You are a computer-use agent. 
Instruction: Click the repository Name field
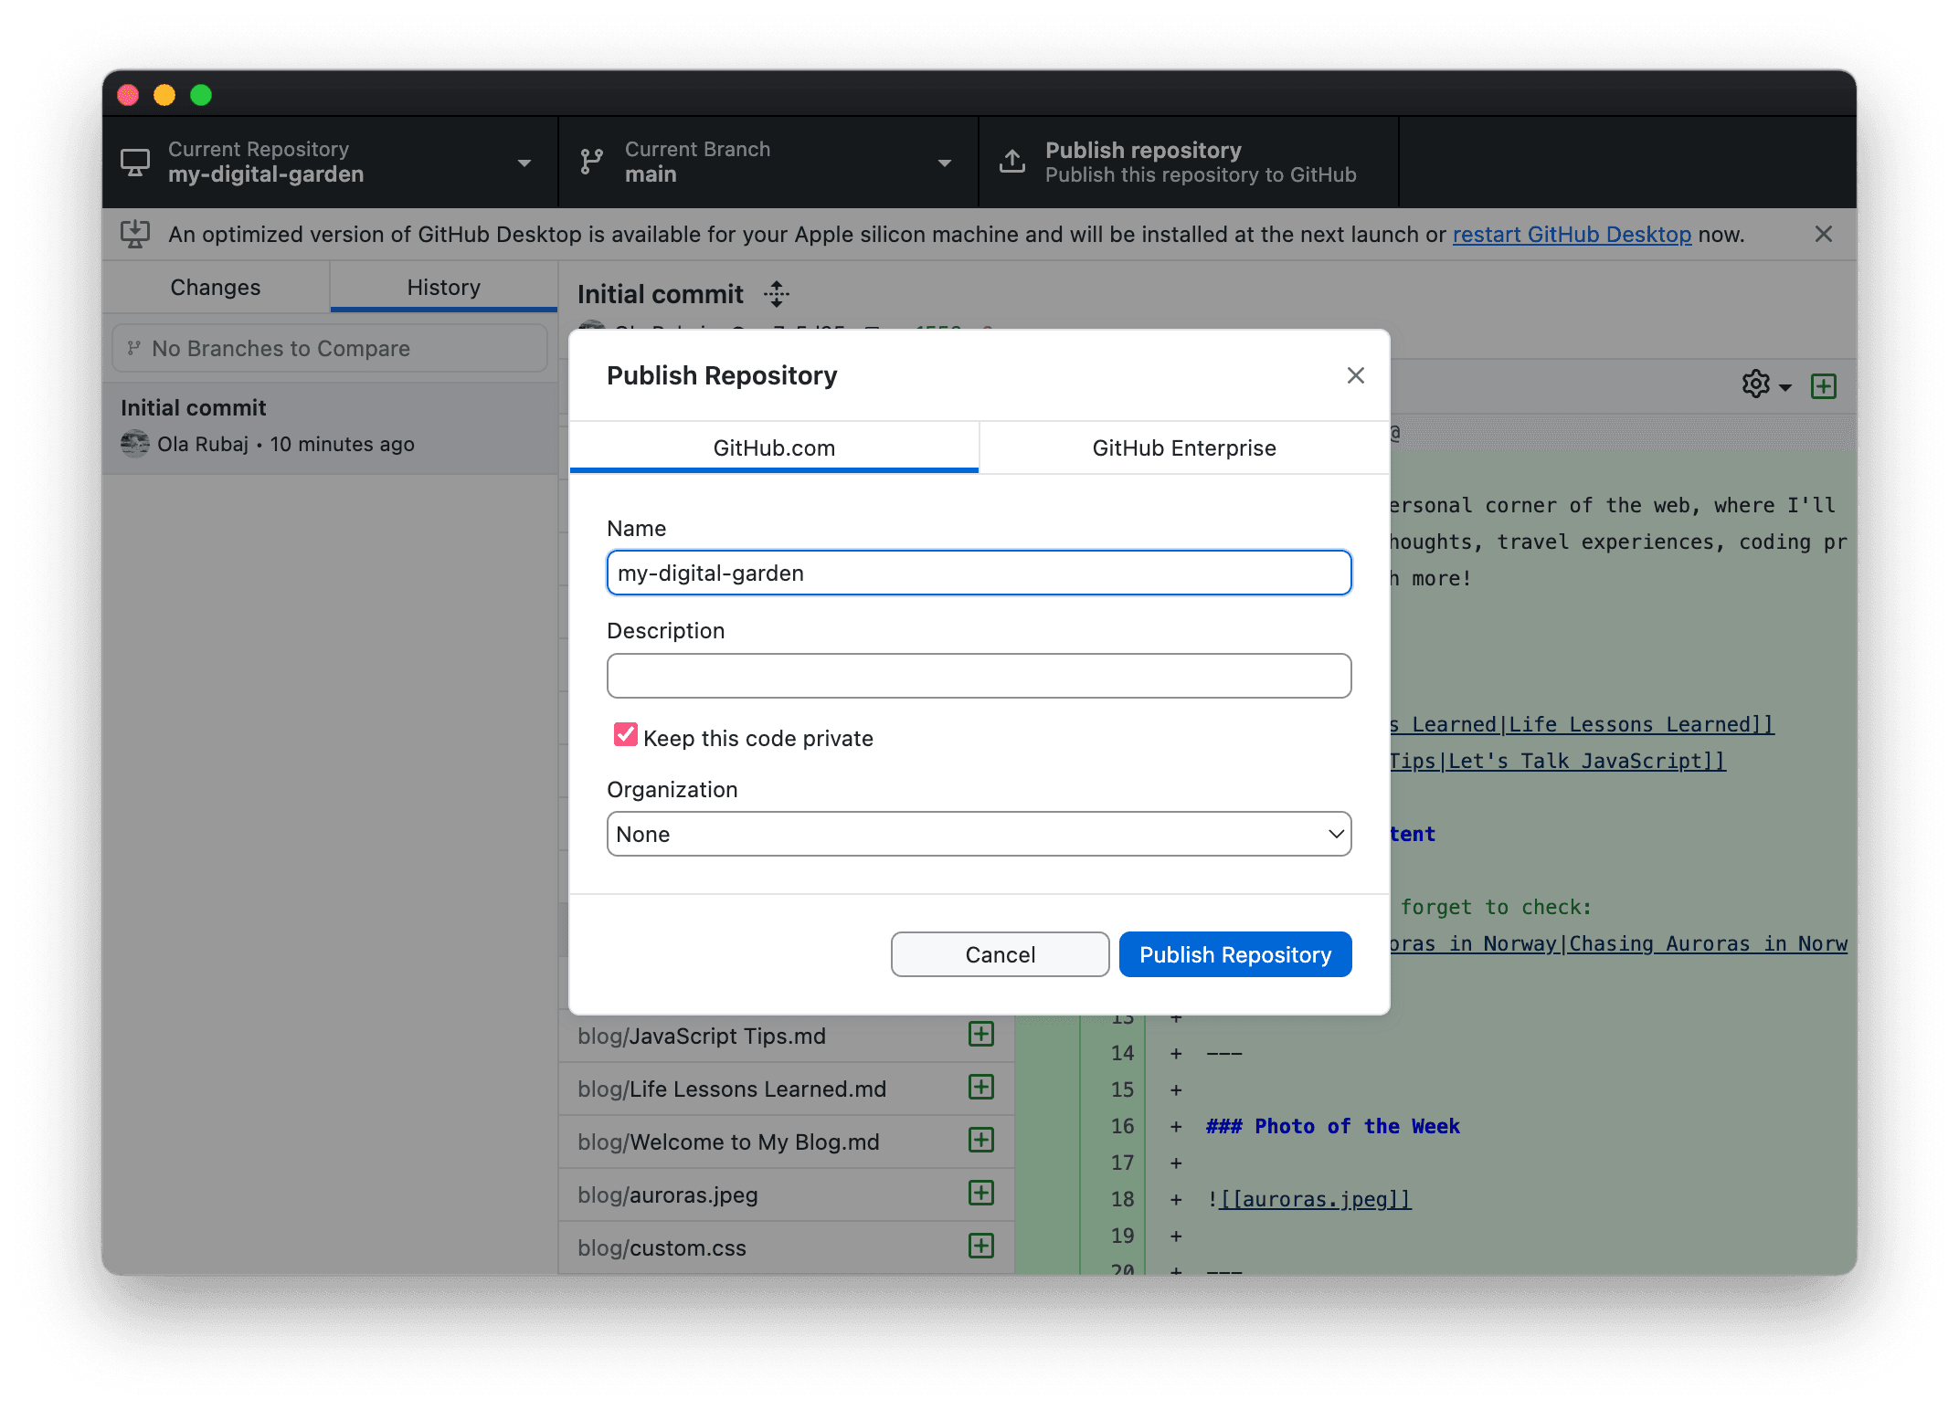tap(979, 573)
